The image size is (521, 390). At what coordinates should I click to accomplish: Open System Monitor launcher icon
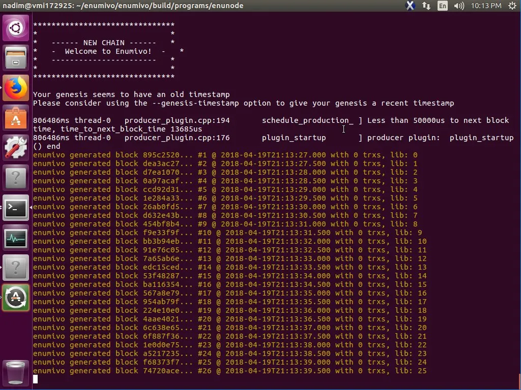(16, 238)
